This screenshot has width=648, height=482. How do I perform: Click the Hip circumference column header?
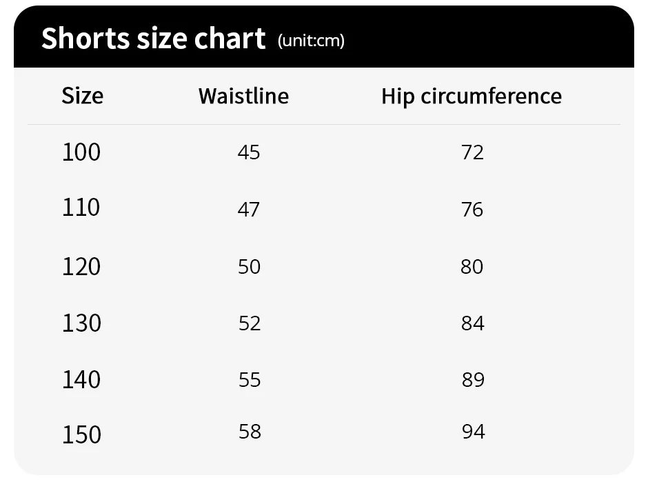pos(472,96)
